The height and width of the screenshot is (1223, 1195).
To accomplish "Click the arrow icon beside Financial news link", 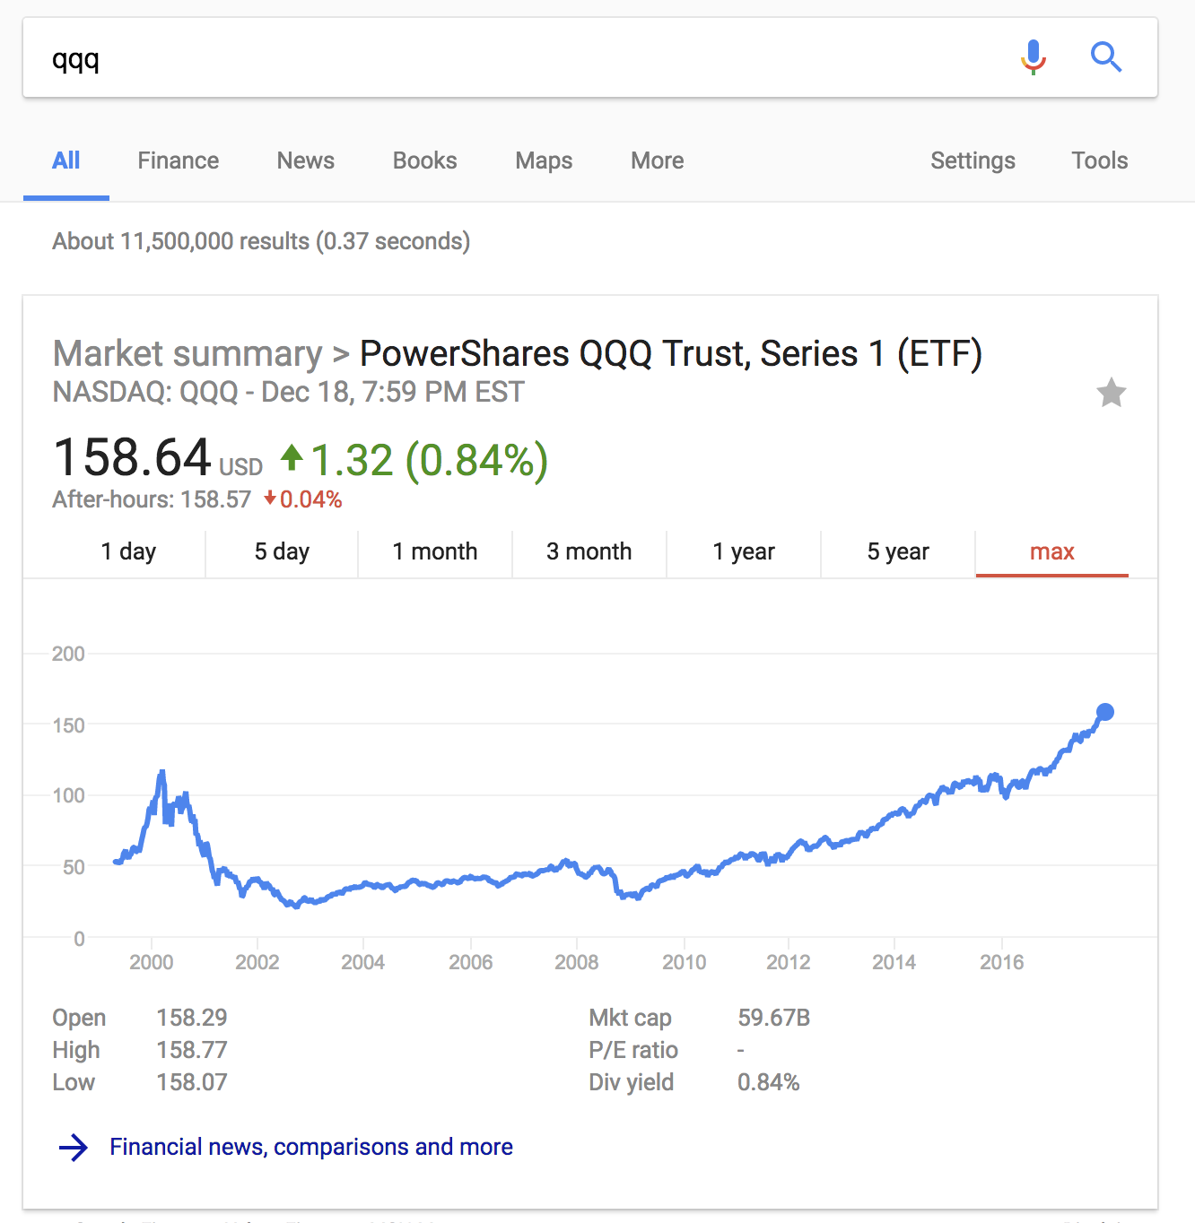I will pyautogui.click(x=74, y=1147).
